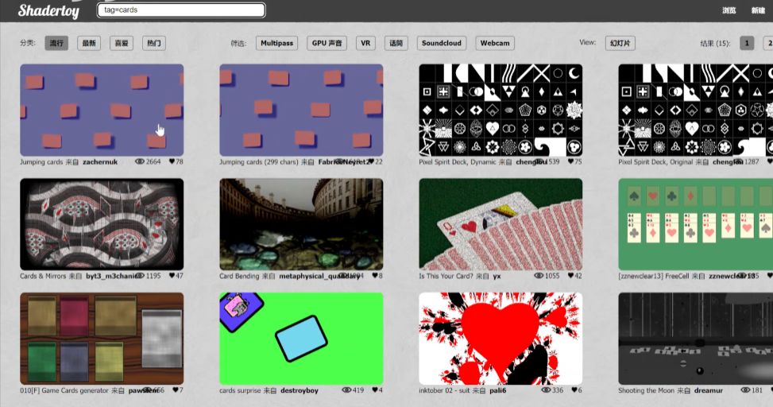Click the heart icon on cards surprise

pyautogui.click(x=374, y=390)
